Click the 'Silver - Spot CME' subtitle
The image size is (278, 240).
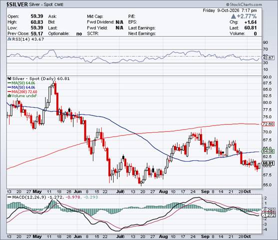[x=46, y=4]
